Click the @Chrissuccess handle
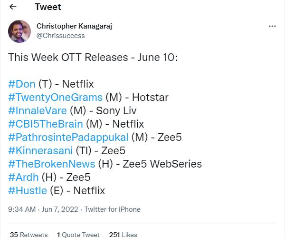 click(60, 35)
